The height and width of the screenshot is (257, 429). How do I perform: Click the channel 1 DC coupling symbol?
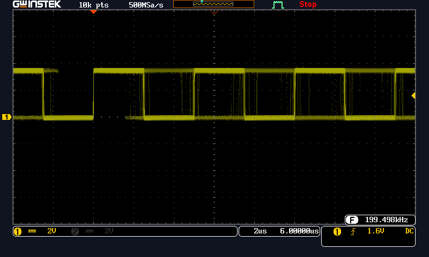(x=32, y=231)
